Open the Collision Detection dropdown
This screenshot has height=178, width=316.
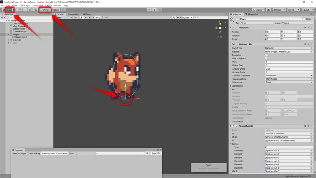289,76
